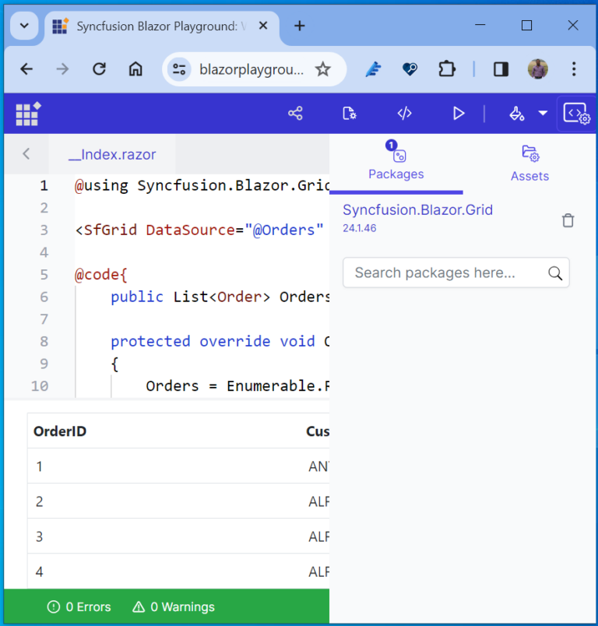Collapse the file list with the chevron
Screen dimensions: 598x626
point(26,153)
